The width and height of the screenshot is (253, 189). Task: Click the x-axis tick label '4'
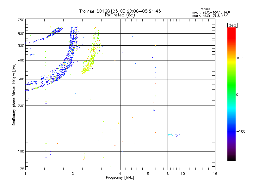[120, 174]
